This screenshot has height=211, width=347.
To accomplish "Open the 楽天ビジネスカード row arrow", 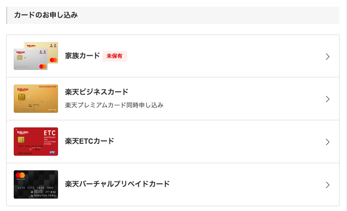I will pos(328,99).
